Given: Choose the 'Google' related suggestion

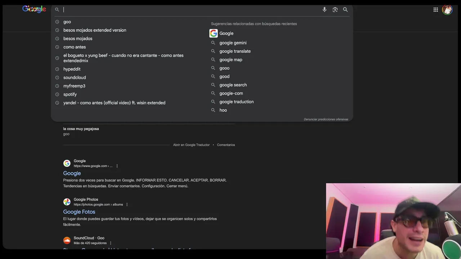Looking at the screenshot, I should [227, 33].
